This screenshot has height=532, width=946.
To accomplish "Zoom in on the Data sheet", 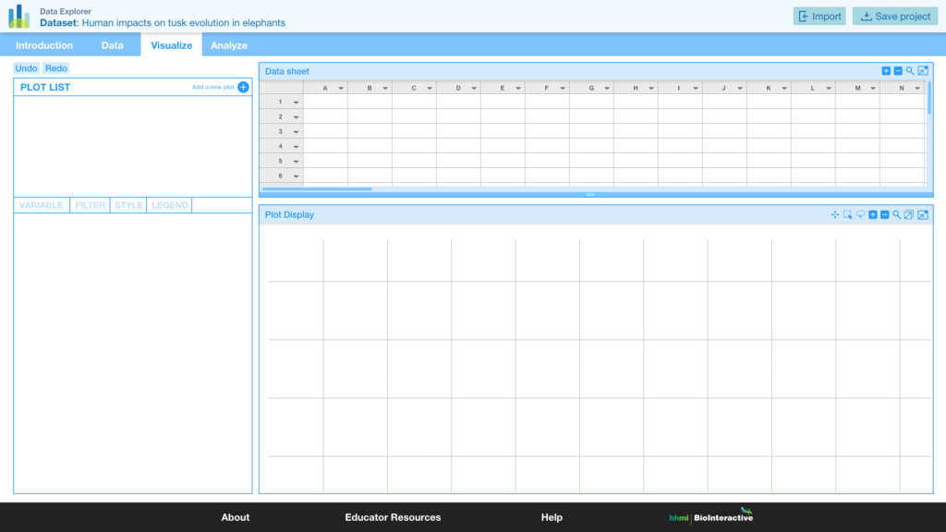I will tap(886, 70).
